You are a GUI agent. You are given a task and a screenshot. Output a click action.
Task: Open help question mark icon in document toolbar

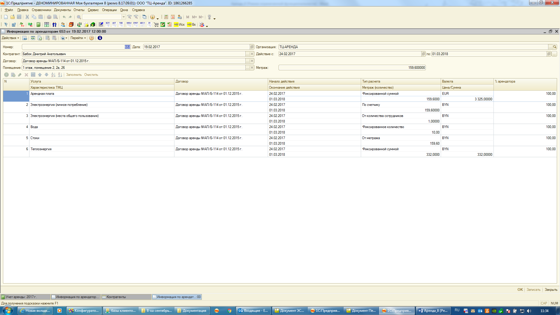(92, 38)
